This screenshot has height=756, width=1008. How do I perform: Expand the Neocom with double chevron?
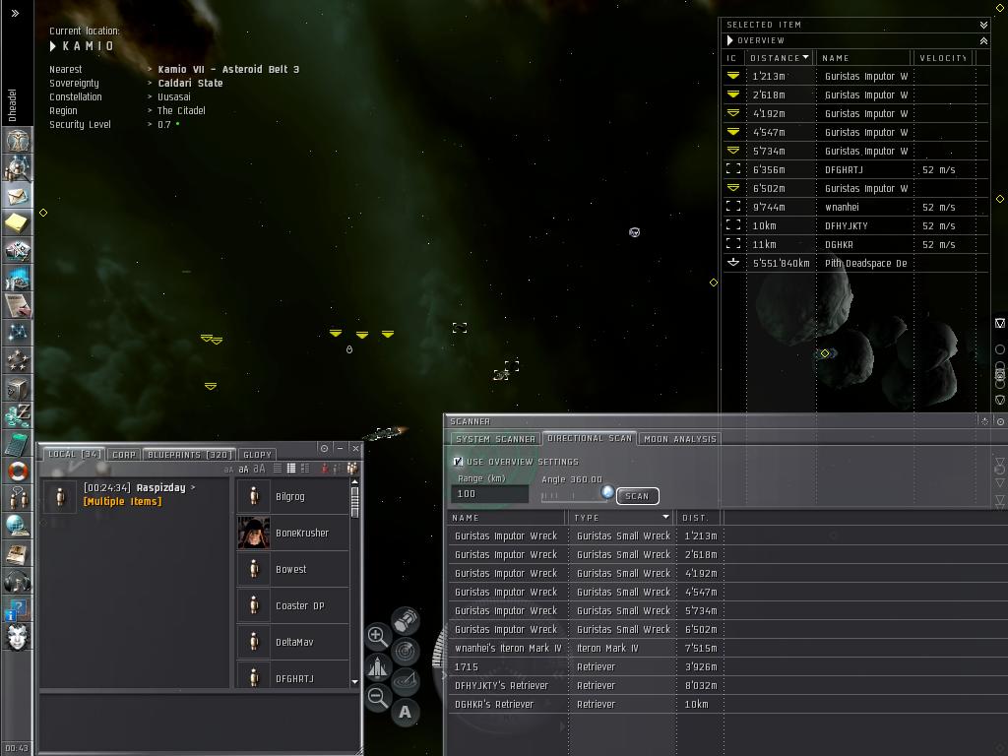[x=16, y=12]
